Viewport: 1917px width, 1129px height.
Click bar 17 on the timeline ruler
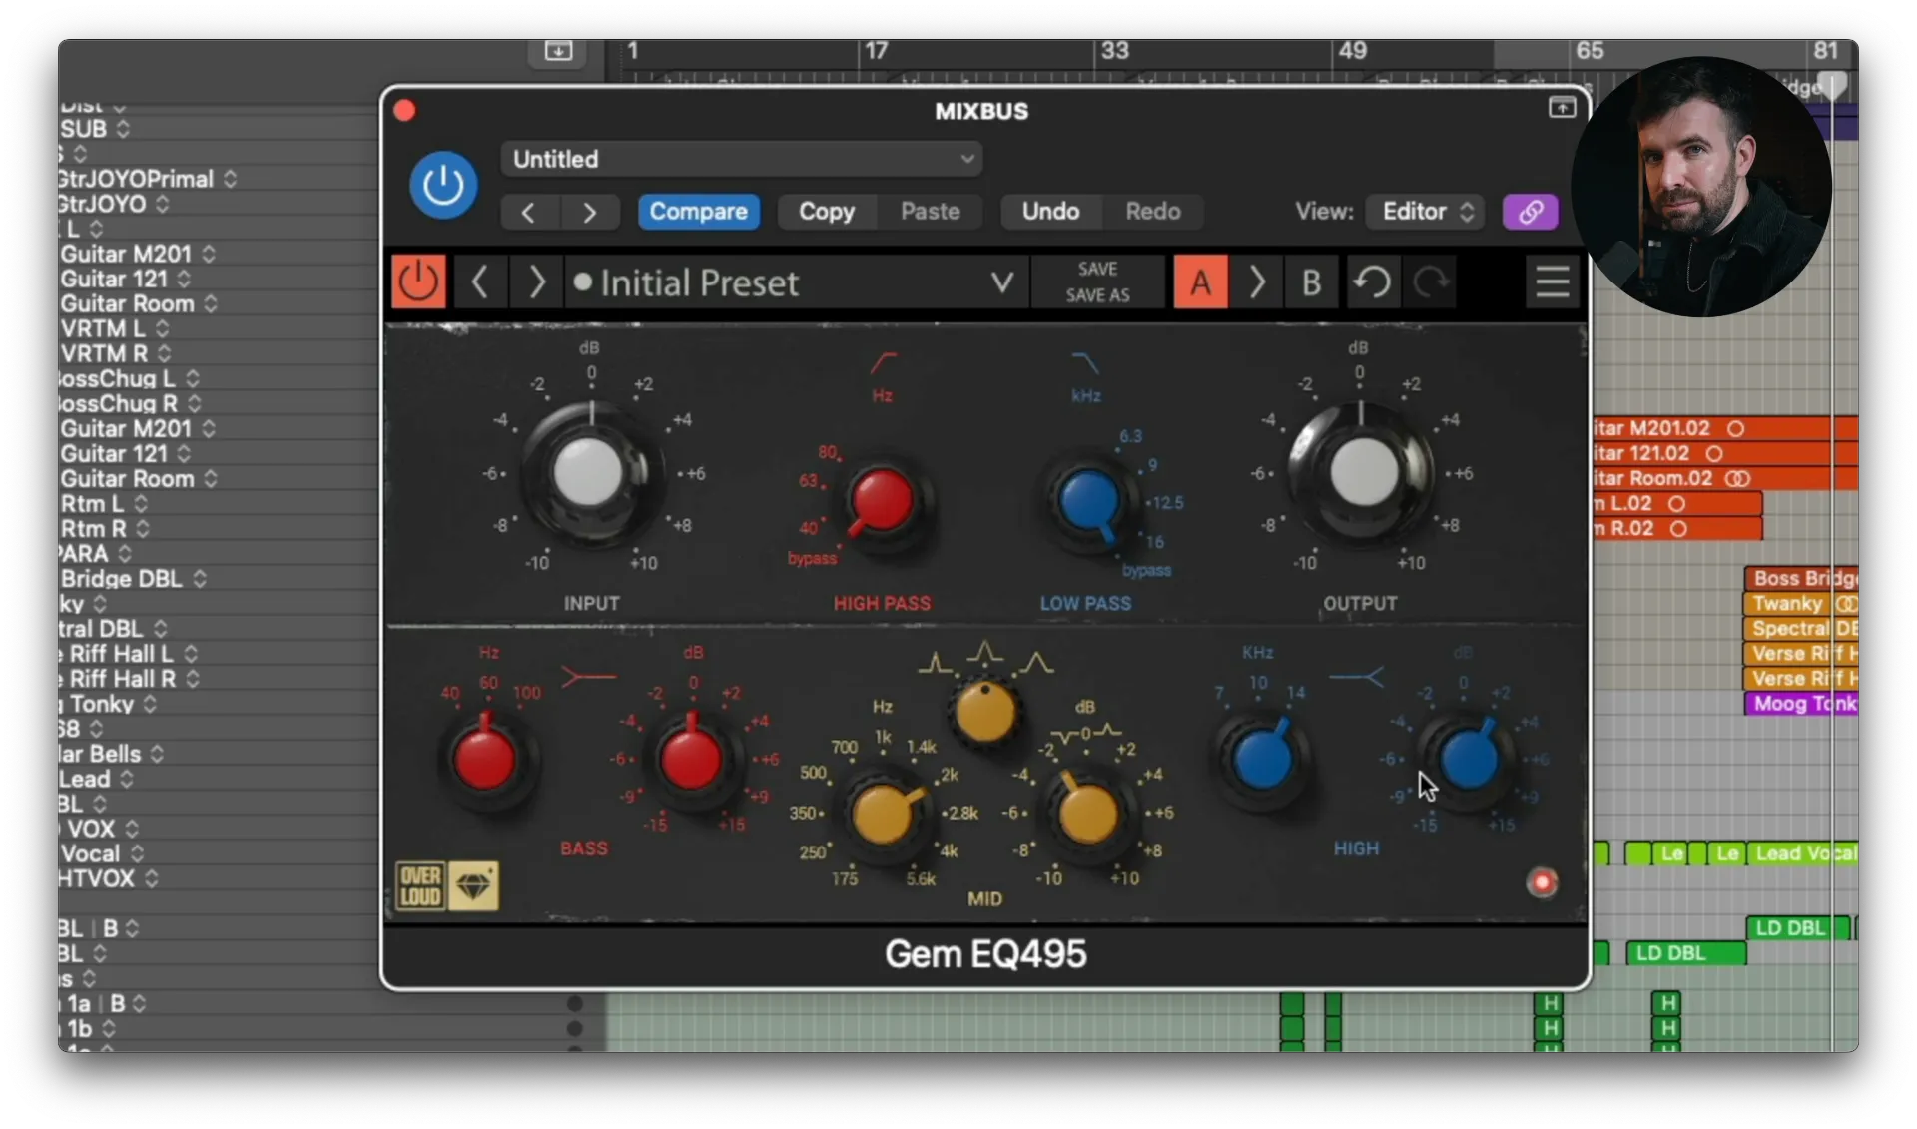click(876, 50)
